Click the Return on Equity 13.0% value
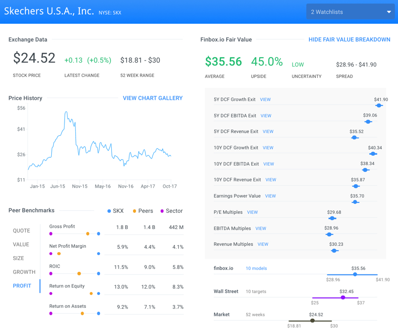This screenshot has height=333, width=398. 121,287
